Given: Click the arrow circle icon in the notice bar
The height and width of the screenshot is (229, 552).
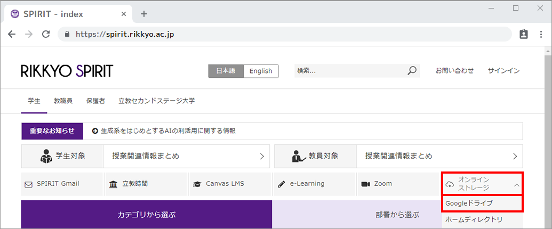Looking at the screenshot, I should pos(95,131).
